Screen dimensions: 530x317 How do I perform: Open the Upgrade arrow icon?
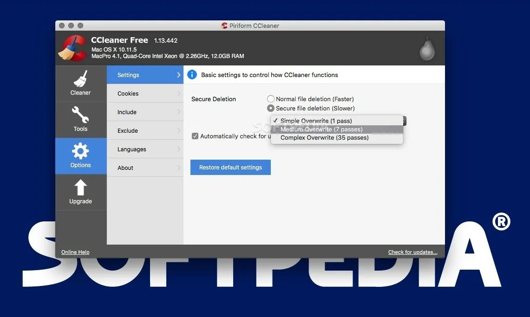pos(80,187)
